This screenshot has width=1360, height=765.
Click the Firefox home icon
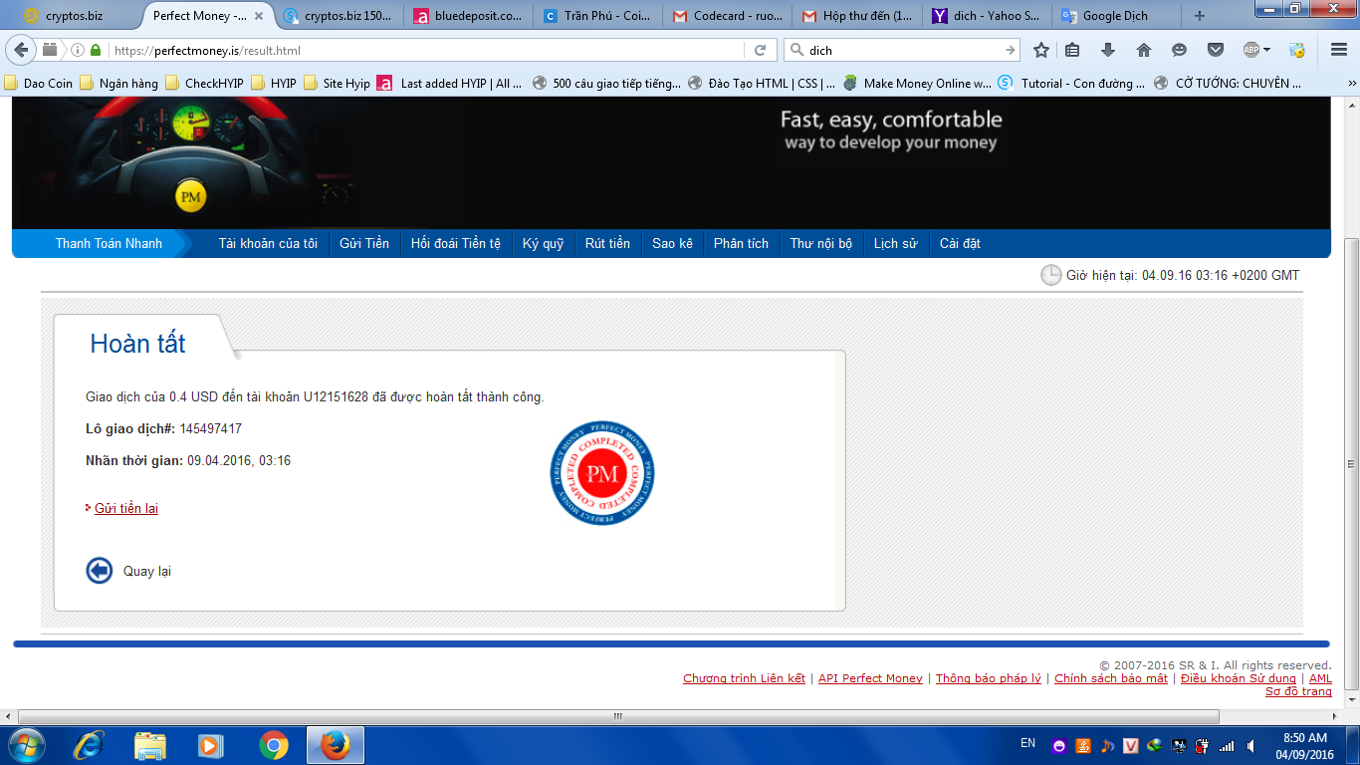tap(1144, 50)
